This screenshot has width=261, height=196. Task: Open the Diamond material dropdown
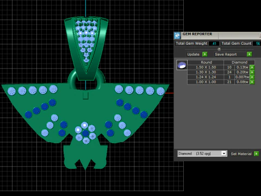224,154
